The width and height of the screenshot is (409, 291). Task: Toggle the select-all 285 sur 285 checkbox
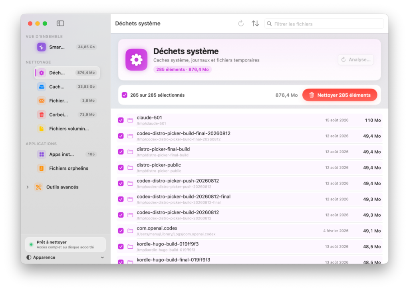tap(125, 95)
